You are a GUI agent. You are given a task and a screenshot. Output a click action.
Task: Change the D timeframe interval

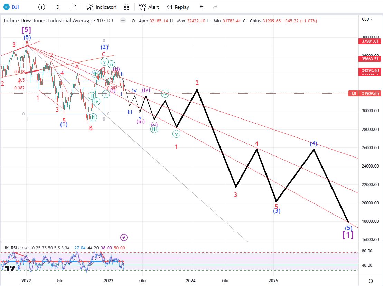click(x=58, y=7)
